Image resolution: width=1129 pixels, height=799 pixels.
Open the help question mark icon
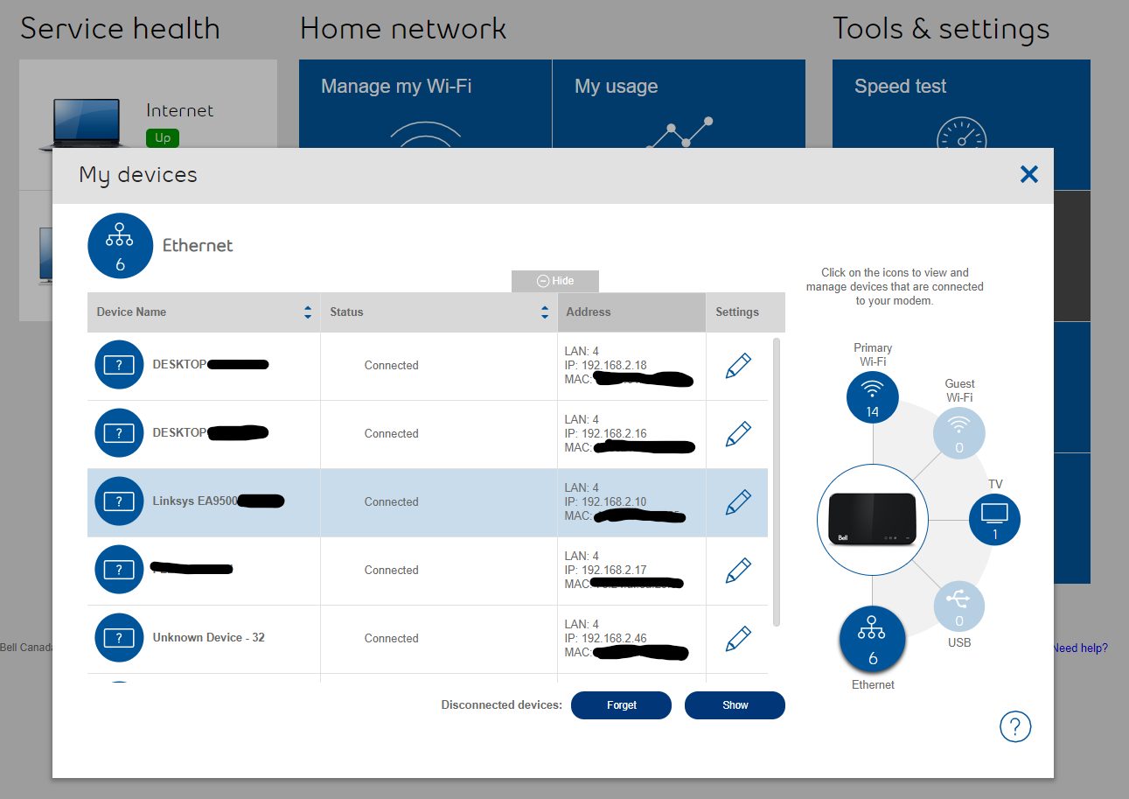click(1015, 726)
